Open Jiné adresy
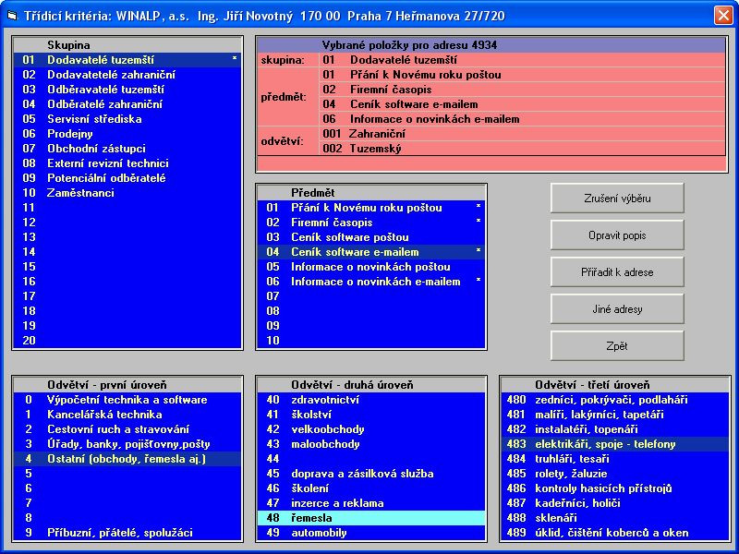This screenshot has width=739, height=554. tap(617, 309)
